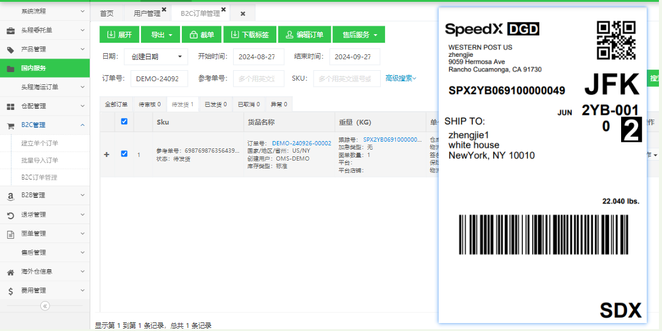This screenshot has width=662, height=331.
Task: Open tracking number link SPX2YB0691000000...
Action: tap(393, 139)
